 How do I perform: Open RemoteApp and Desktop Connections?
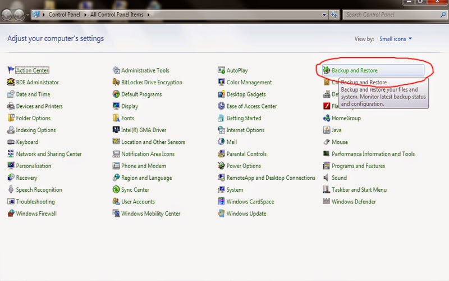(x=271, y=178)
